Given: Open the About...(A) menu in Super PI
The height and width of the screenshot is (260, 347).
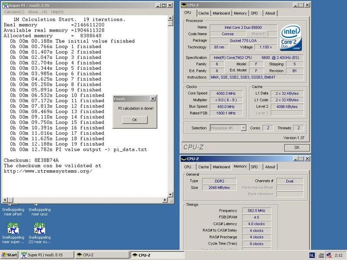Looking at the screenshot, I should click(38, 12).
